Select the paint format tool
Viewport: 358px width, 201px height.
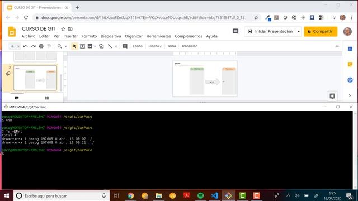(x=49, y=46)
